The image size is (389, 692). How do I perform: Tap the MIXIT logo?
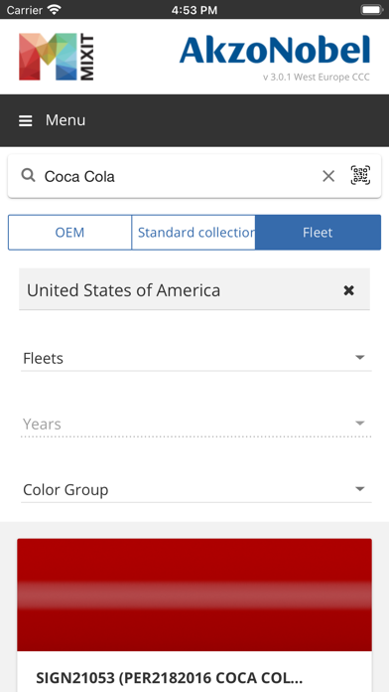(x=57, y=57)
